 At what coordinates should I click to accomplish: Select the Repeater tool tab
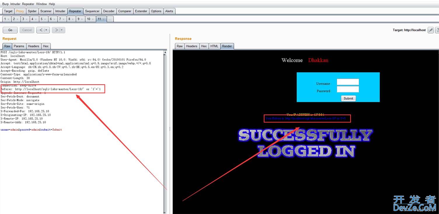coord(75,11)
